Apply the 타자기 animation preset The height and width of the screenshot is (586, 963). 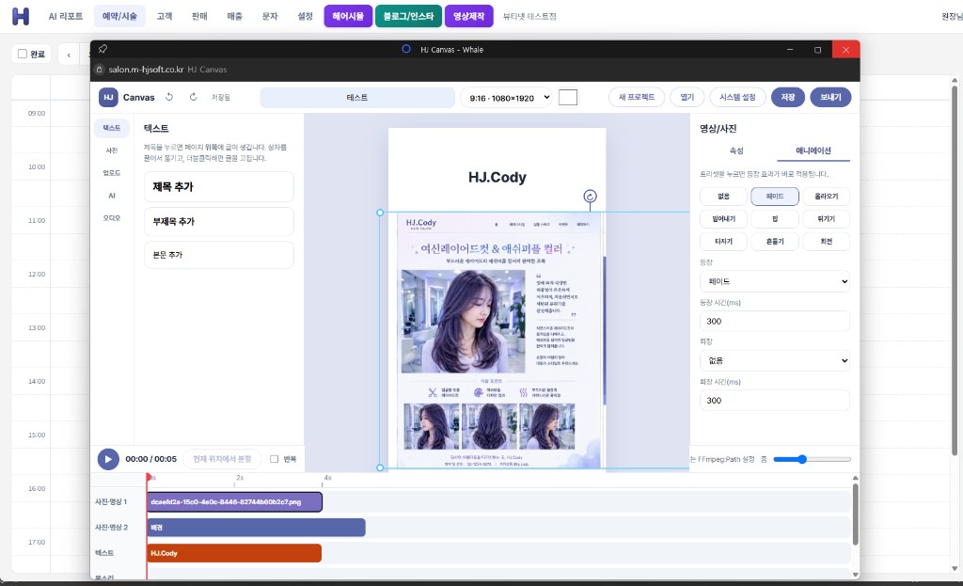point(723,242)
